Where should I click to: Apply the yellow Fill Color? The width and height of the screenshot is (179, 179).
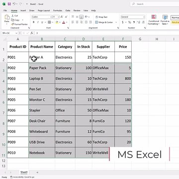tap(57, 22)
